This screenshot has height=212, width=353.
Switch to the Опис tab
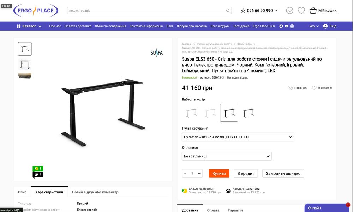(22, 192)
